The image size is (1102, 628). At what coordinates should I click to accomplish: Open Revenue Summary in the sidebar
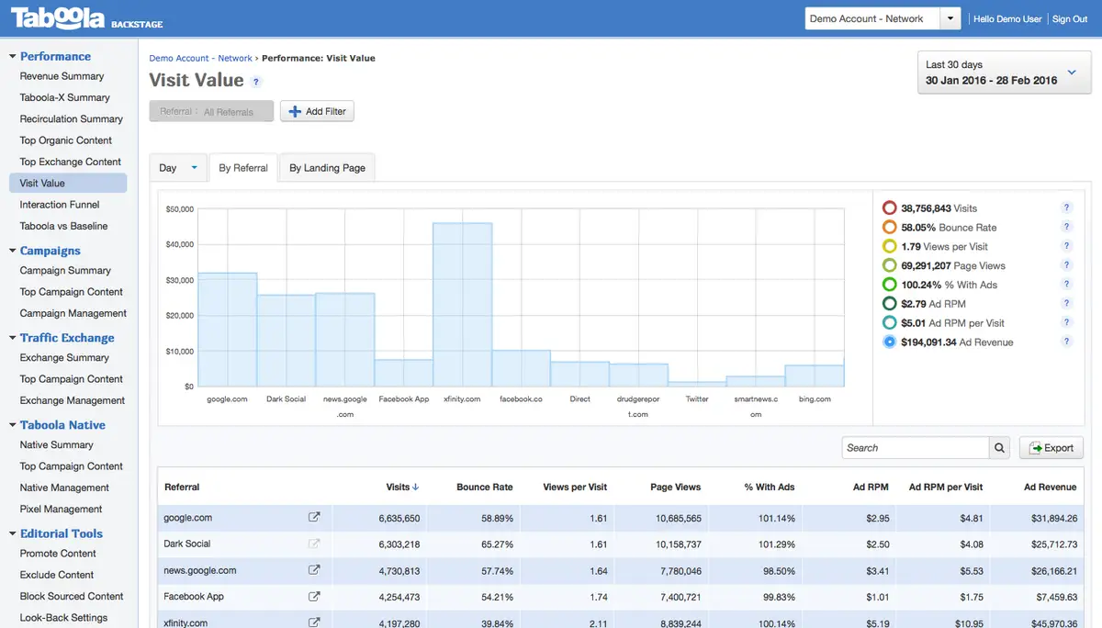coord(62,76)
